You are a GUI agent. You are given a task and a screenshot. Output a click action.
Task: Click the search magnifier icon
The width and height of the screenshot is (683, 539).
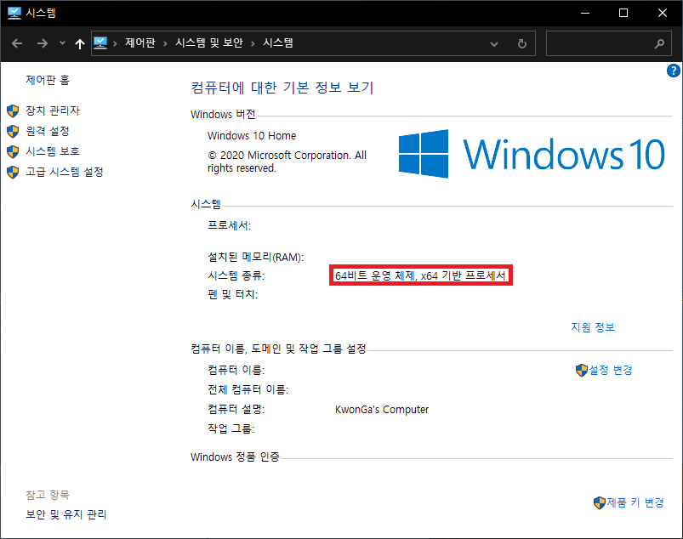[659, 43]
